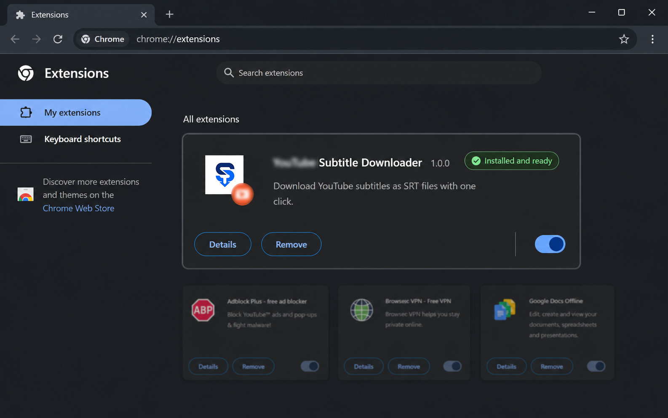Open a new tab with the plus button
668x418 pixels.
(170, 14)
